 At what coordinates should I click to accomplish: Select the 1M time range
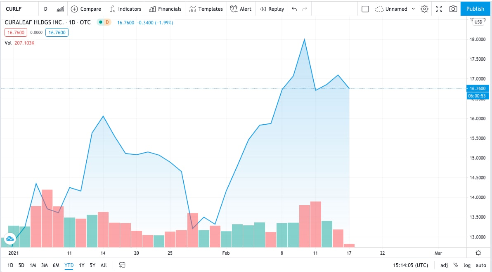coord(33,265)
